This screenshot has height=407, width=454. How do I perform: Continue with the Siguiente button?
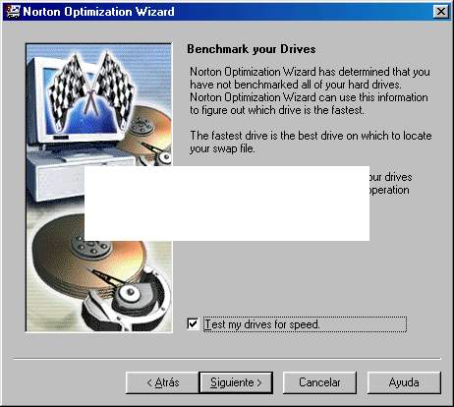point(236,382)
